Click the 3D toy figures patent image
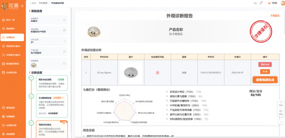The width and height of the screenshot is (285, 138). tap(131, 72)
